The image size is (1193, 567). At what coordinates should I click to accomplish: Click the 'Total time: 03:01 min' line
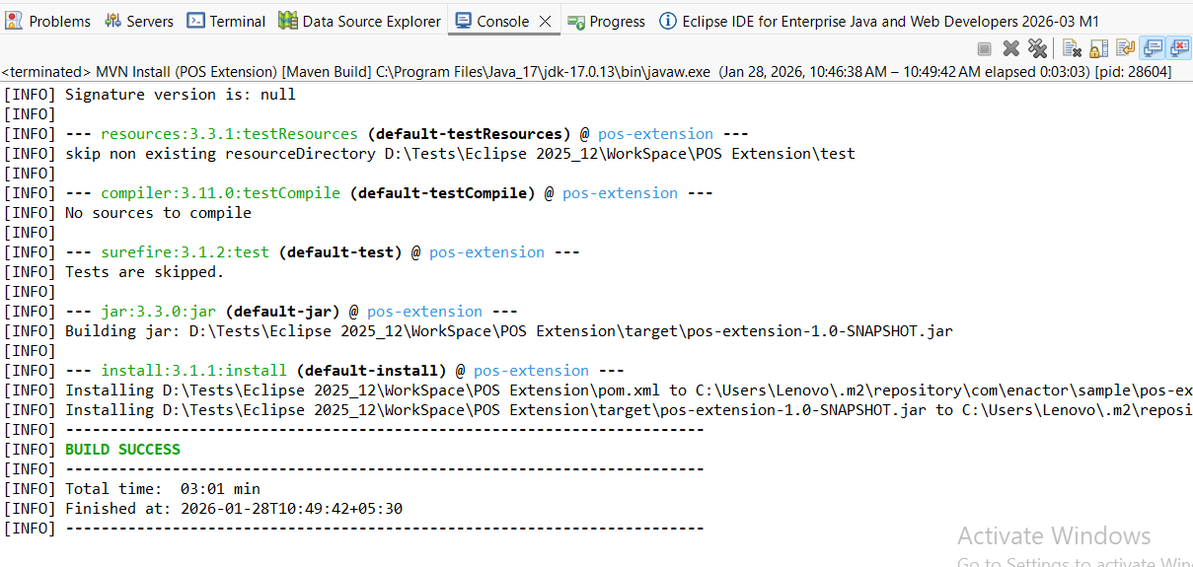[x=162, y=489]
